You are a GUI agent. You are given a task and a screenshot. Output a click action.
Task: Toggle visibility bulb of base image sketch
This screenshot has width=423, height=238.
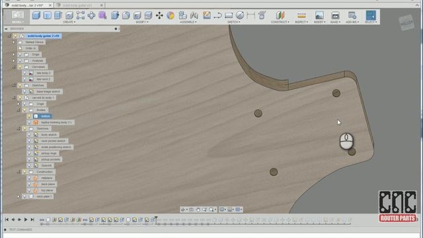[25, 91]
